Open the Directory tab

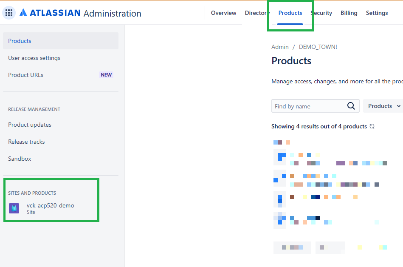pyautogui.click(x=256, y=13)
